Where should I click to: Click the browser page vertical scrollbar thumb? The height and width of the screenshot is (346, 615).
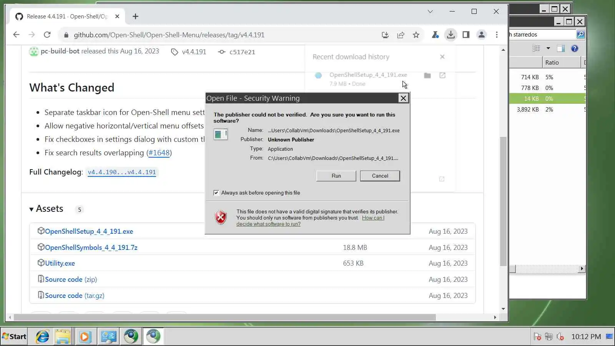[x=503, y=201]
